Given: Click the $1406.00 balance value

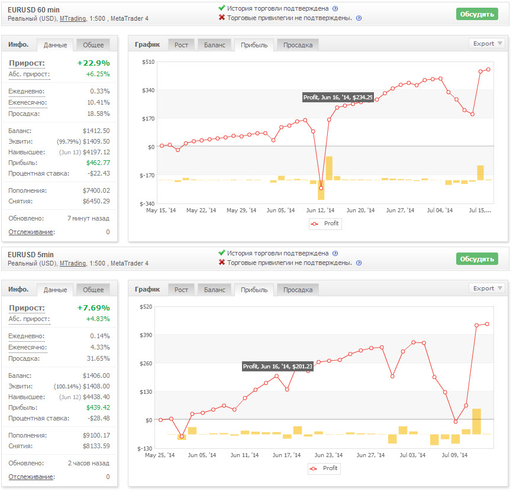Looking at the screenshot, I should coord(96,376).
